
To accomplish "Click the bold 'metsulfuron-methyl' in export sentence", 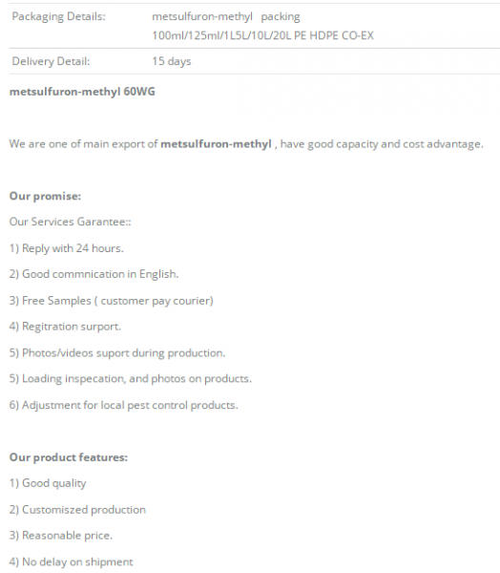I will pyautogui.click(x=216, y=144).
